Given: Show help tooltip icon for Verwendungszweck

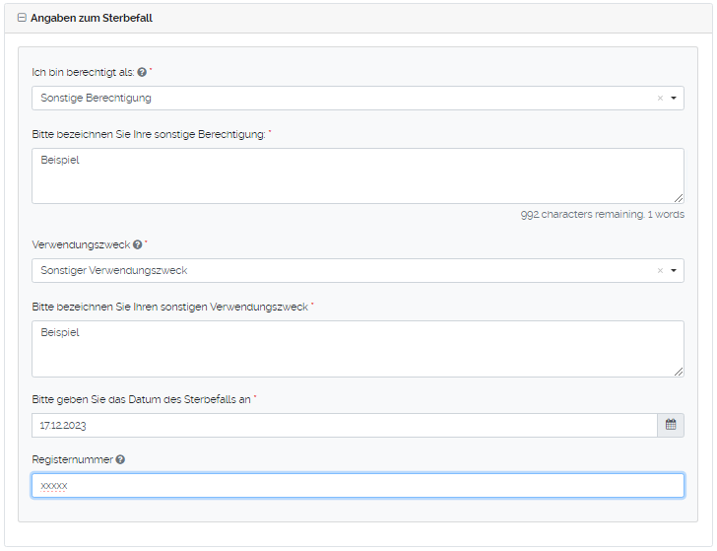Looking at the screenshot, I should coord(138,245).
